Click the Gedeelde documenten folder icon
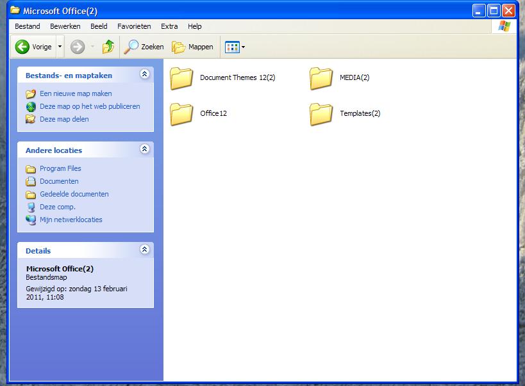 (x=31, y=195)
